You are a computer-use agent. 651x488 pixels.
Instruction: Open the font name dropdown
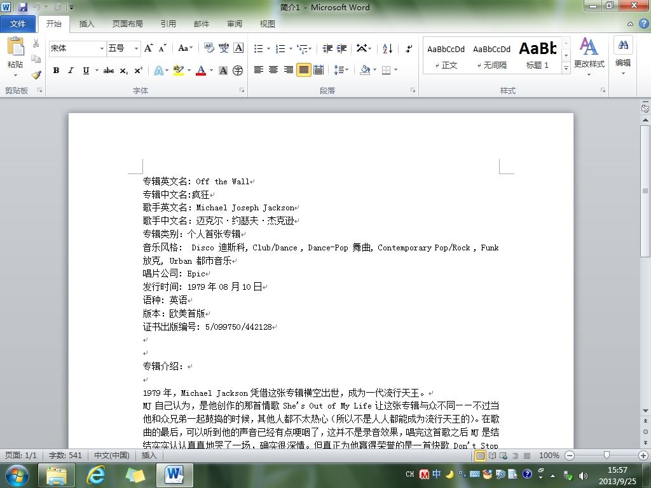coord(102,48)
